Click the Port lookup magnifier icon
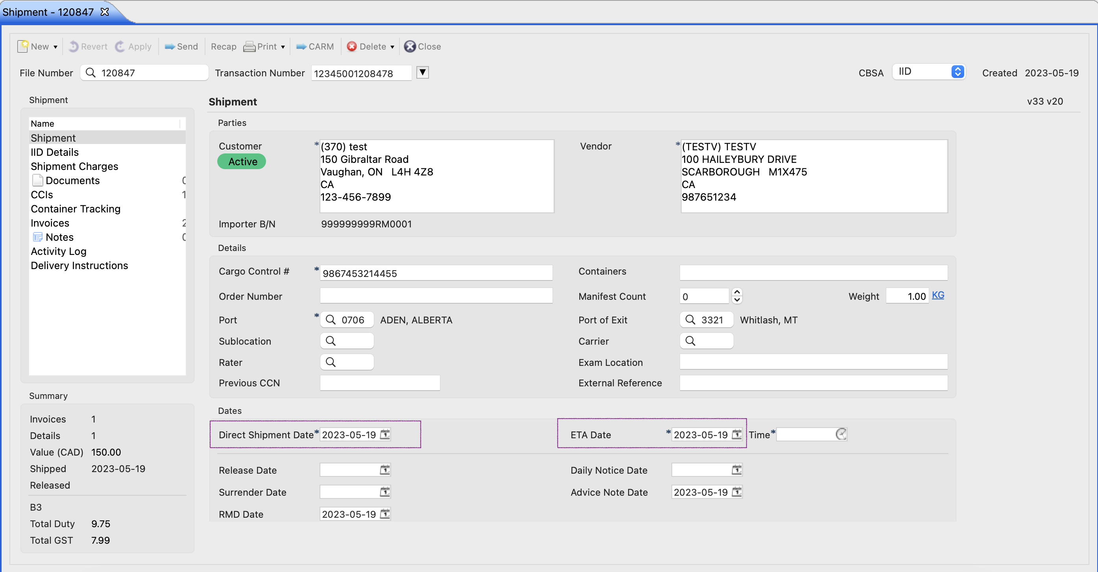The width and height of the screenshot is (1098, 572). [331, 319]
